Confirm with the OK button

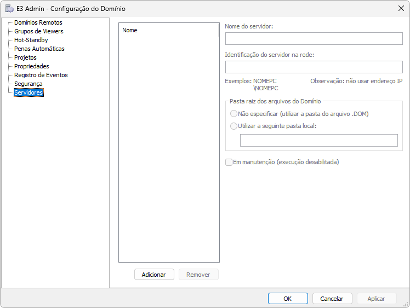coord(287,299)
